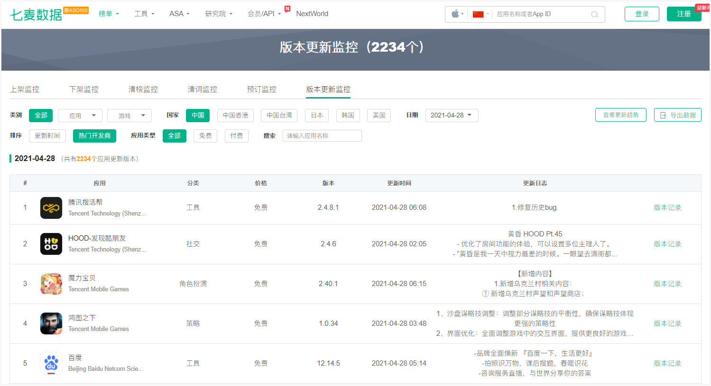Click the 七麦数据 logo
The height and width of the screenshot is (386, 711).
click(37, 14)
